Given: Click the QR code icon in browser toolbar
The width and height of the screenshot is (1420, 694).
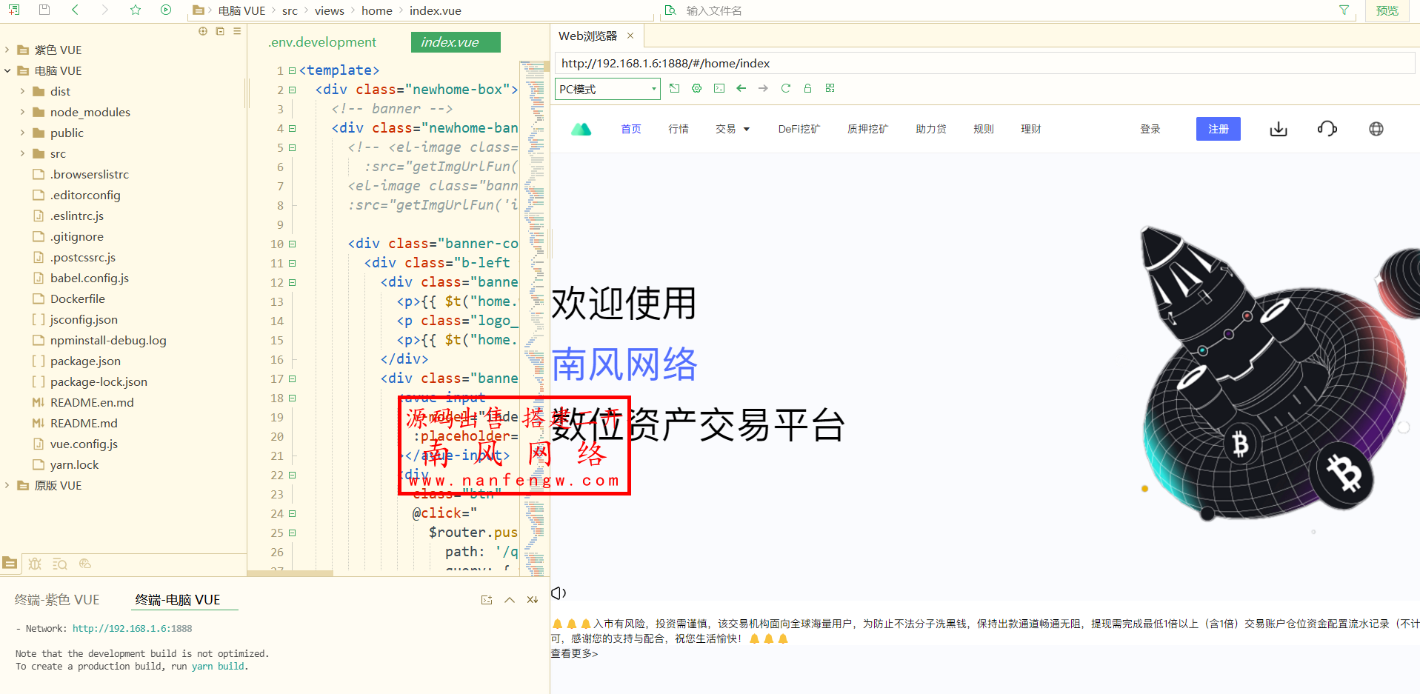Looking at the screenshot, I should 830,88.
